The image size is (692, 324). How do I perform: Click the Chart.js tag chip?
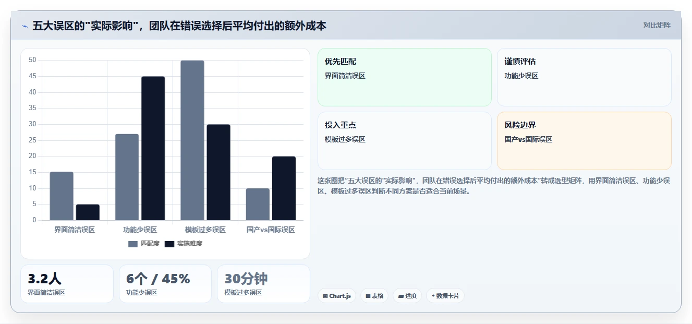tap(336, 296)
